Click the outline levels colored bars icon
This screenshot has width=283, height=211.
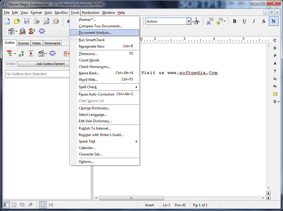click(x=9, y=53)
